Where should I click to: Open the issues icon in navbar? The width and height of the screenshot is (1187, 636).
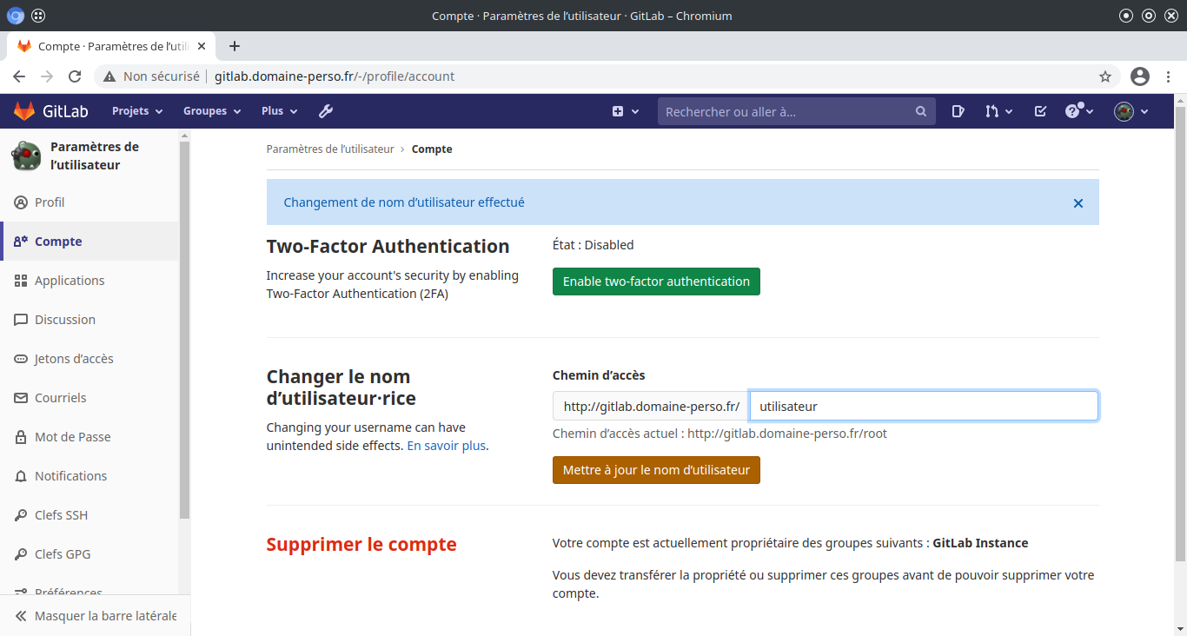958,111
